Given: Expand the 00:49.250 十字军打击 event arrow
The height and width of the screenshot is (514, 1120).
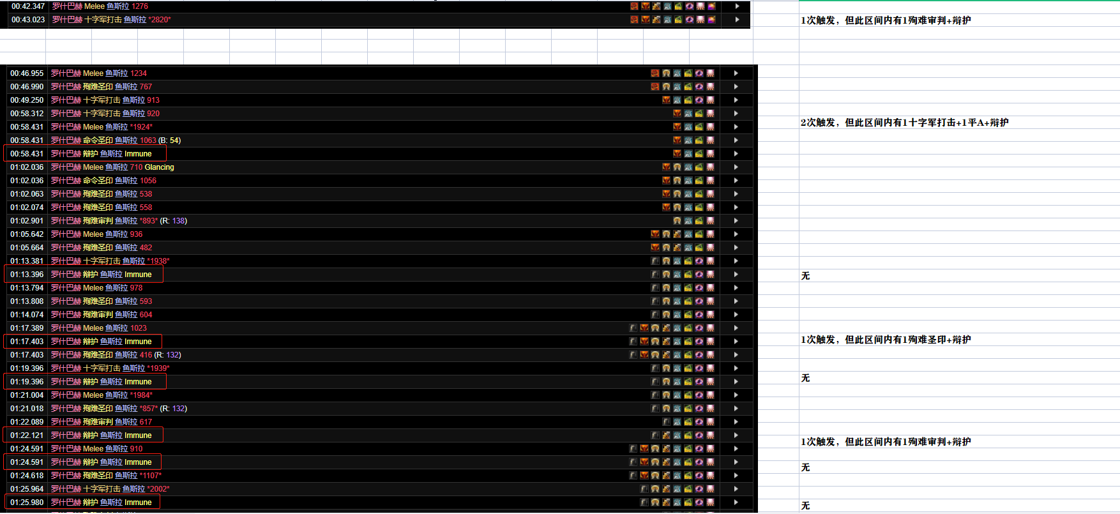Looking at the screenshot, I should pyautogui.click(x=736, y=100).
